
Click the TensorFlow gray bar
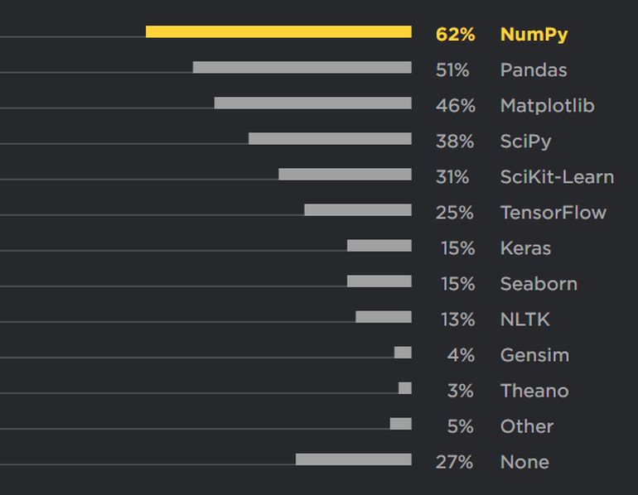357,209
